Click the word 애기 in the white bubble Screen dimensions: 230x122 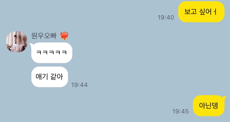pos(41,77)
